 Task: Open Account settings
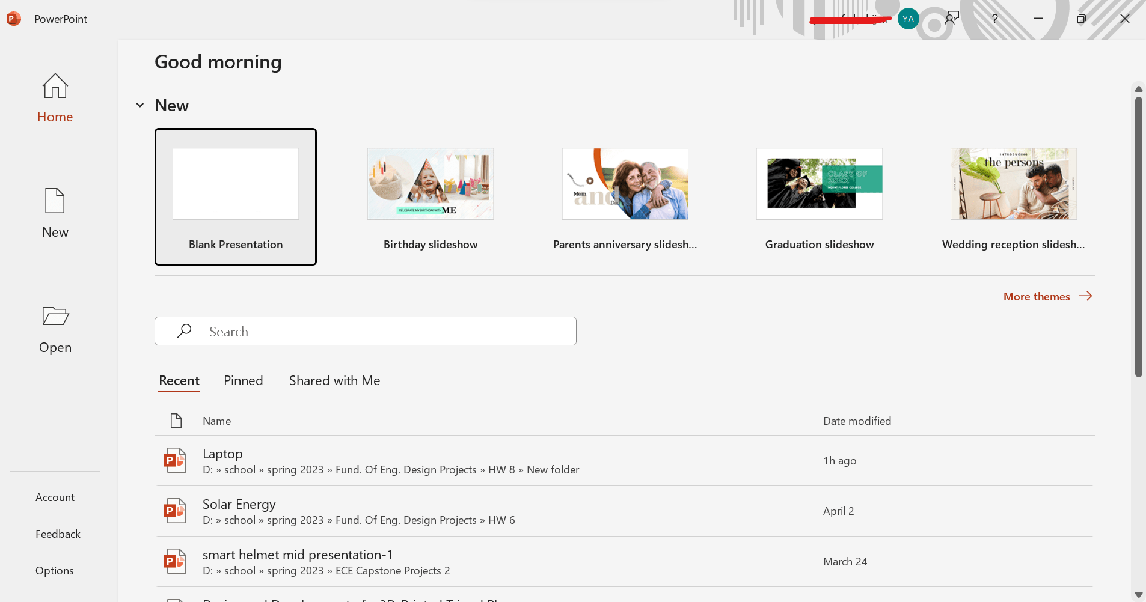[x=55, y=497]
